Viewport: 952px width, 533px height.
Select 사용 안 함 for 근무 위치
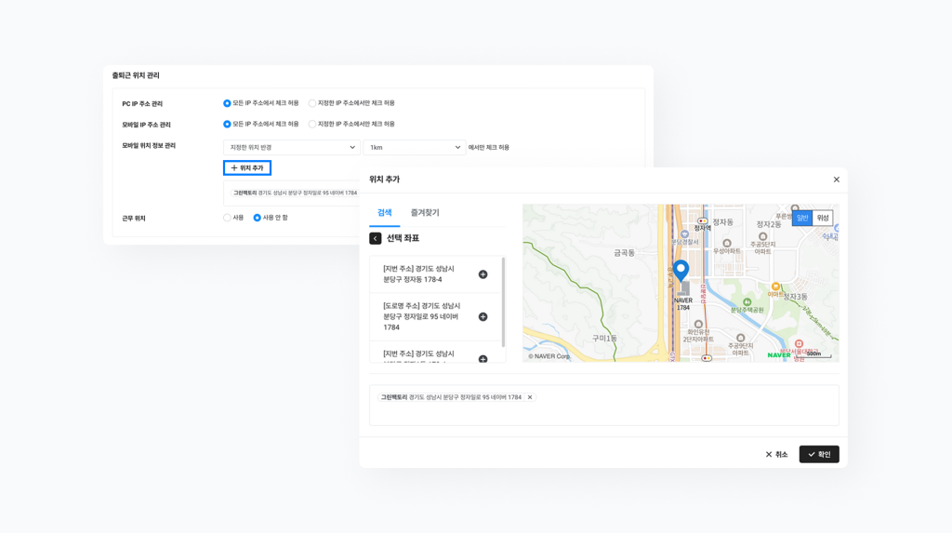coord(258,218)
